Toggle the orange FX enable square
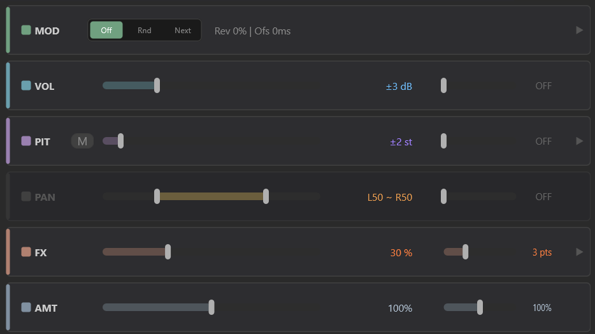 tap(26, 252)
